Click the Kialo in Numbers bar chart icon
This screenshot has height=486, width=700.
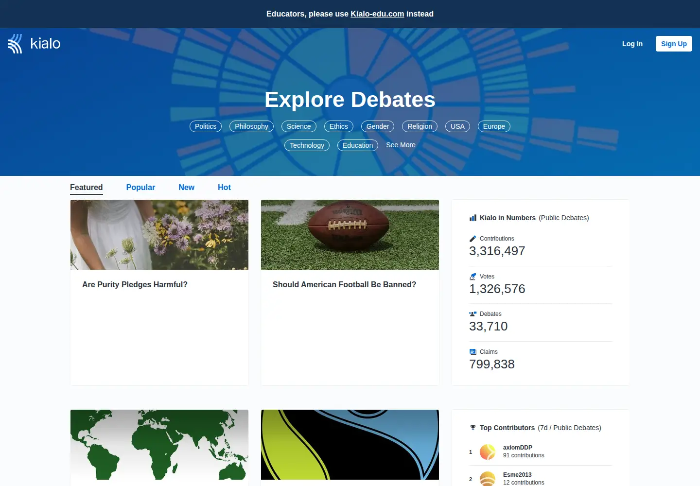click(x=473, y=218)
